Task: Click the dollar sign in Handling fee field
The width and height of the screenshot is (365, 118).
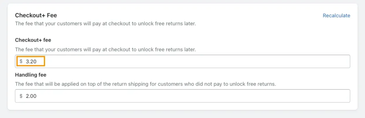Action: (21, 96)
